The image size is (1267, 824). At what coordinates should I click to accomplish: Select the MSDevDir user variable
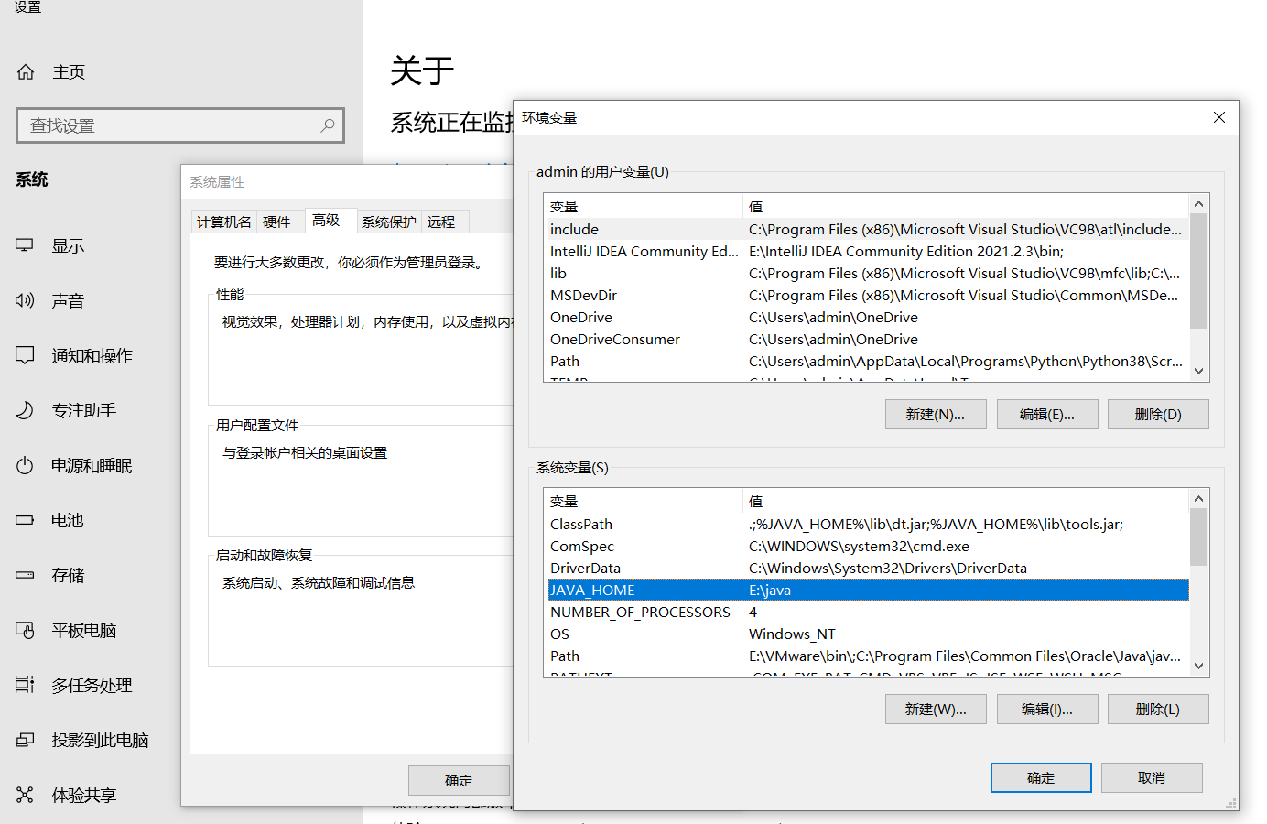coord(867,295)
